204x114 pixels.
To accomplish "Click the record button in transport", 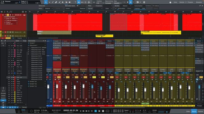I will click(x=103, y=111).
